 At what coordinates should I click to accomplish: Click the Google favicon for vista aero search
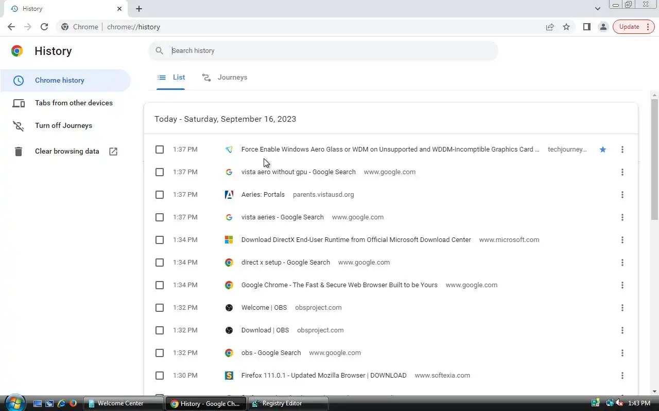pyautogui.click(x=229, y=172)
